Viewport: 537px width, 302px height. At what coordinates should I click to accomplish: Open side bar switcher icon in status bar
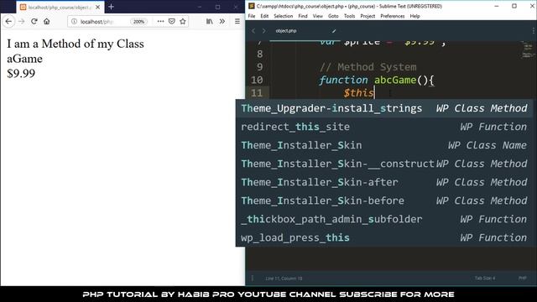pos(253,279)
